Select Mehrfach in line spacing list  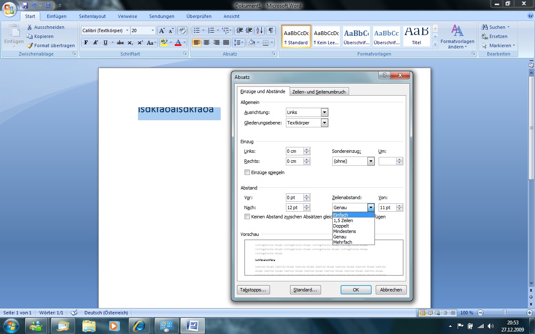[353, 242]
